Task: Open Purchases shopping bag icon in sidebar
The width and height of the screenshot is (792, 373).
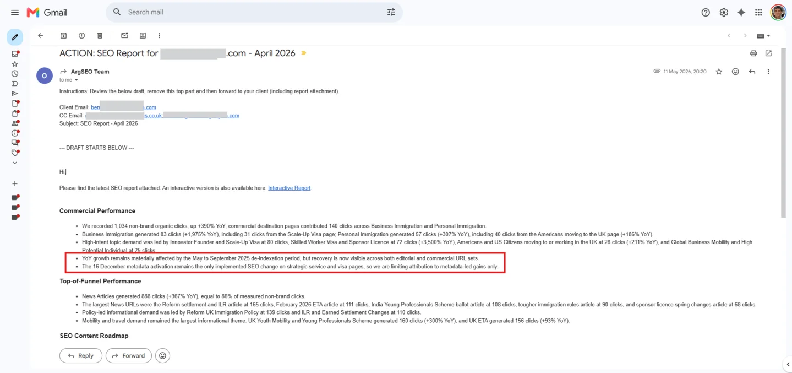Action: [x=15, y=113]
